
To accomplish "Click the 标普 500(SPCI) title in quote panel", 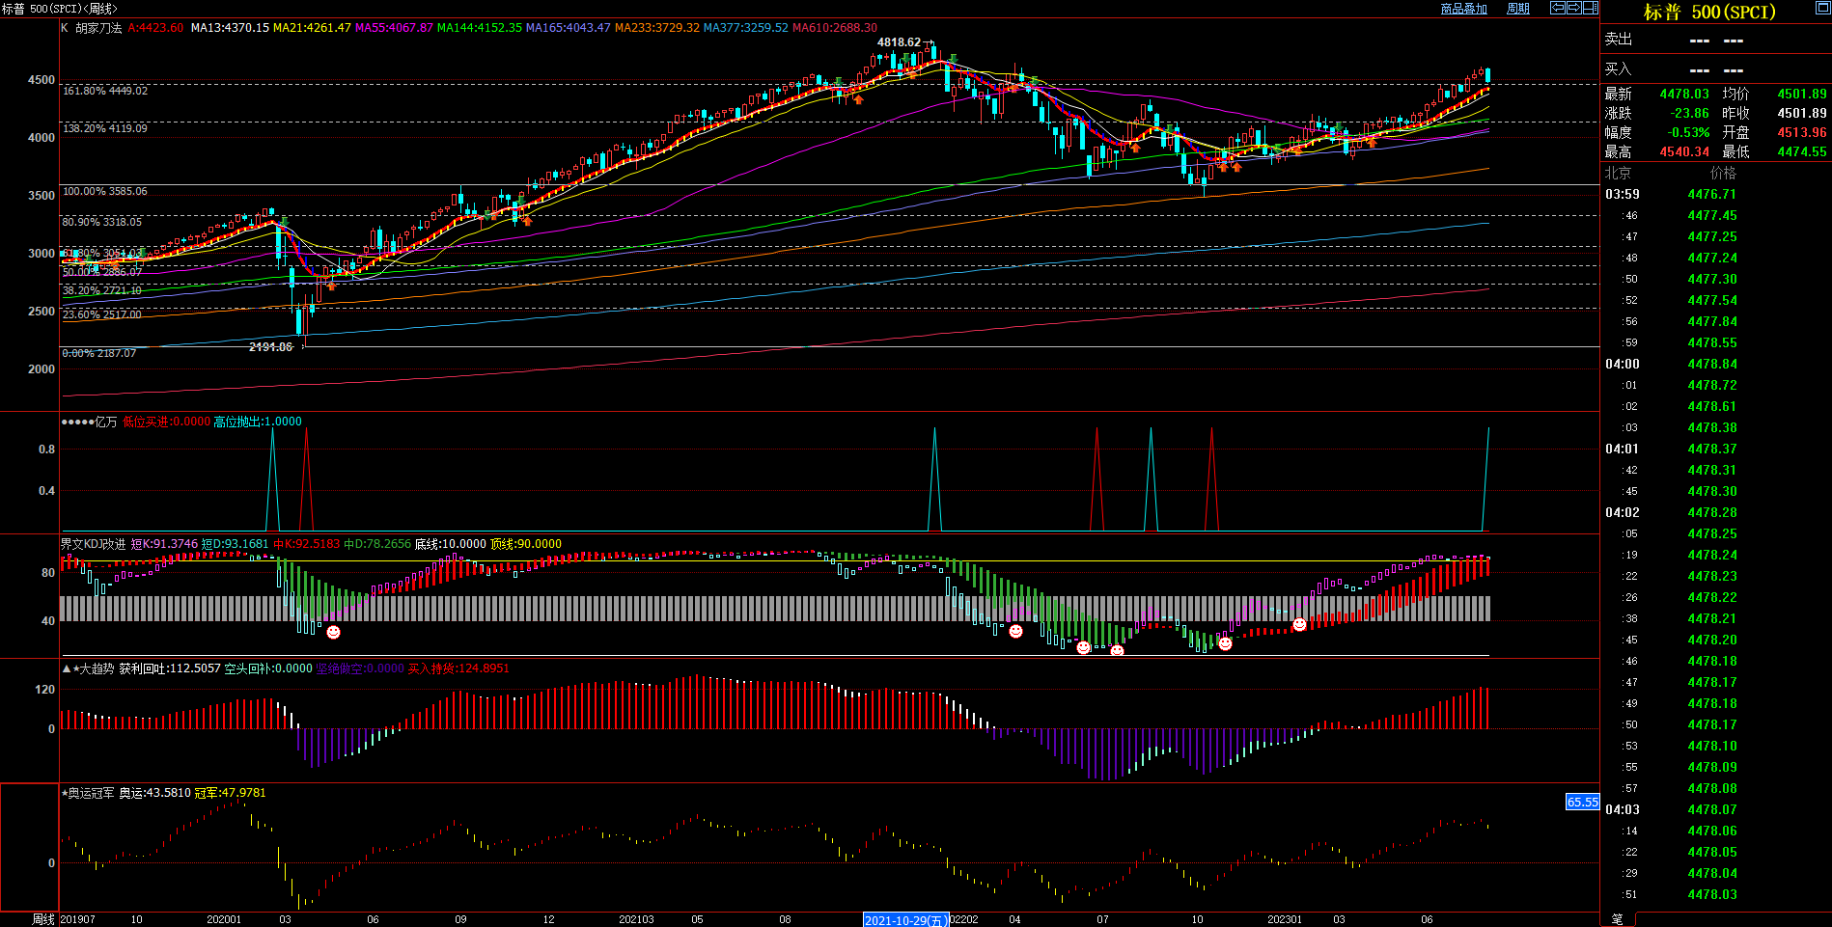I will [x=1708, y=12].
